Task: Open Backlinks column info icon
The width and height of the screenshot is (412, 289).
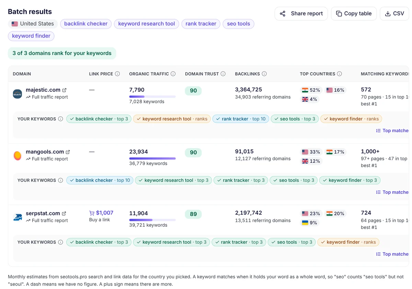Action: tap(264, 74)
